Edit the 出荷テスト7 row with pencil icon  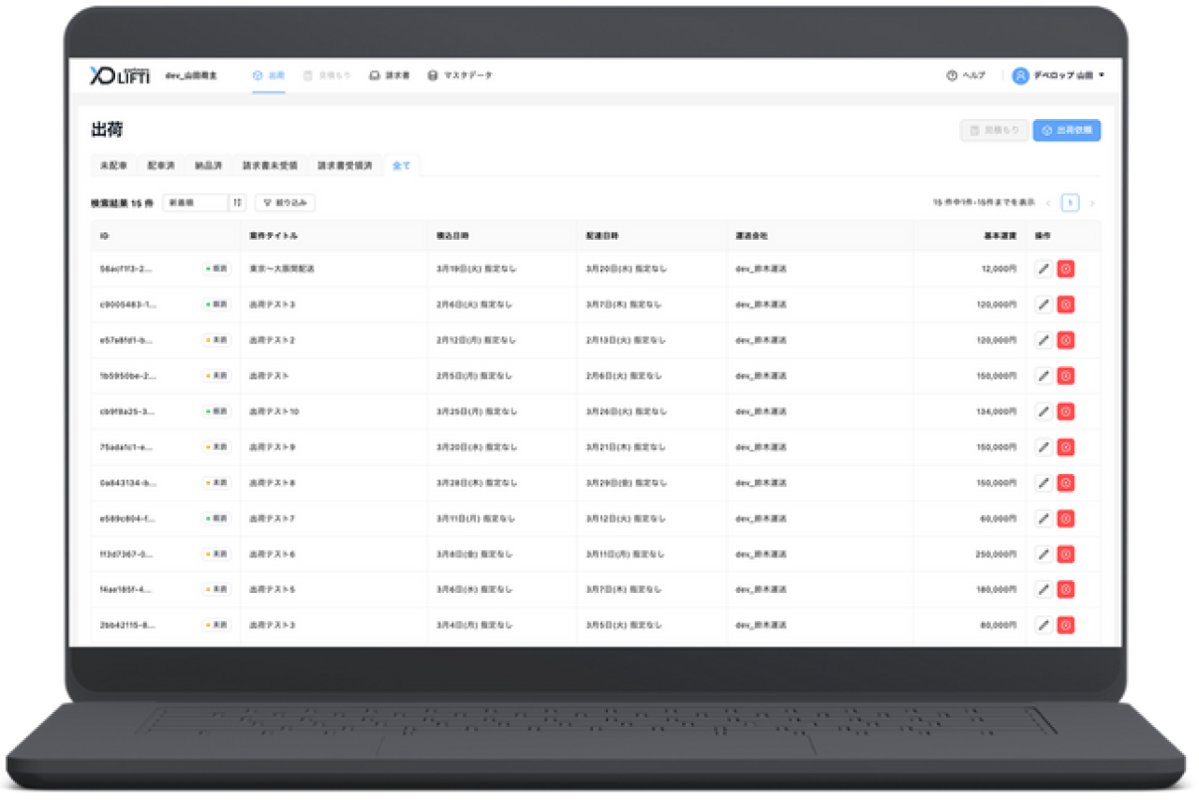[x=1044, y=518]
